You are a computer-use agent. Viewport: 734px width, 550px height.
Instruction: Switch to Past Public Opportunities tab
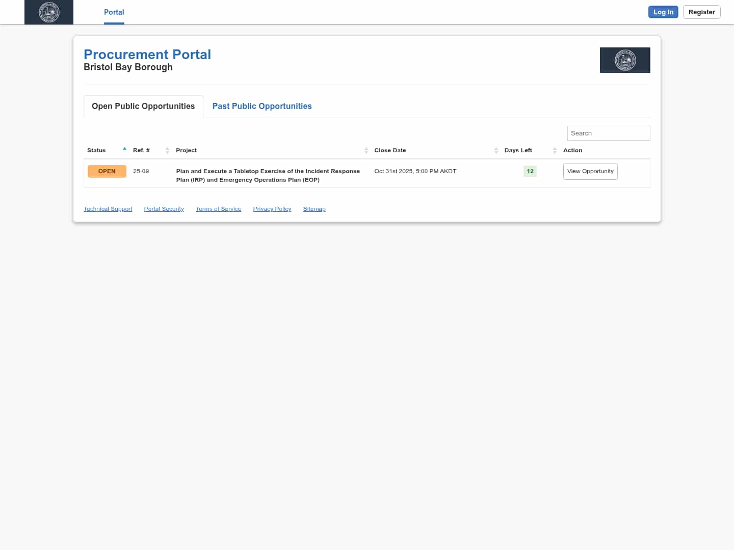point(261,106)
